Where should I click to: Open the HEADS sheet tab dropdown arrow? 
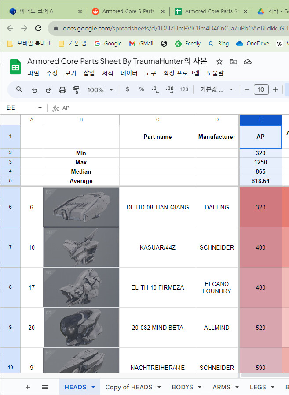93,387
